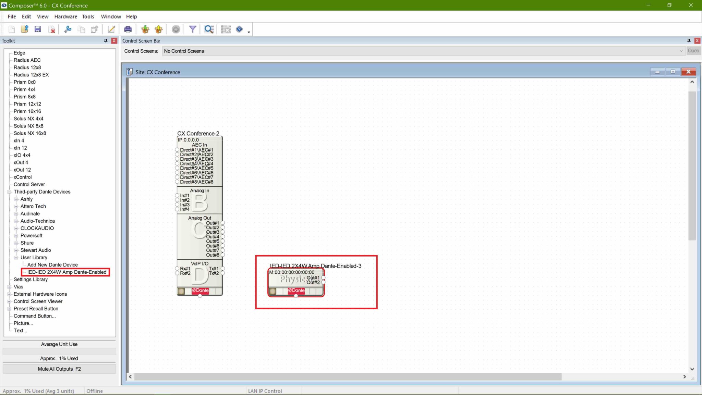
Task: Pin the Control Screen Bar panel
Action: [x=688, y=40]
